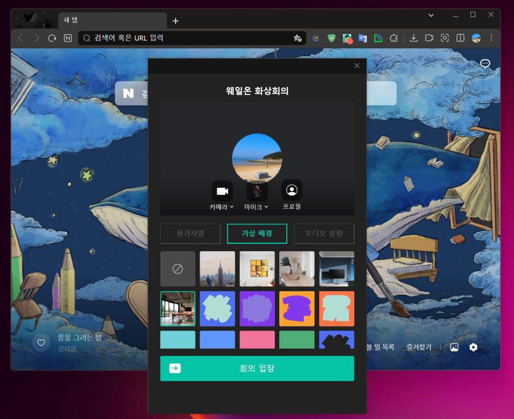Viewport: 514px width, 419px height.
Task: Open the 프로필 profile icon
Action: (x=292, y=190)
